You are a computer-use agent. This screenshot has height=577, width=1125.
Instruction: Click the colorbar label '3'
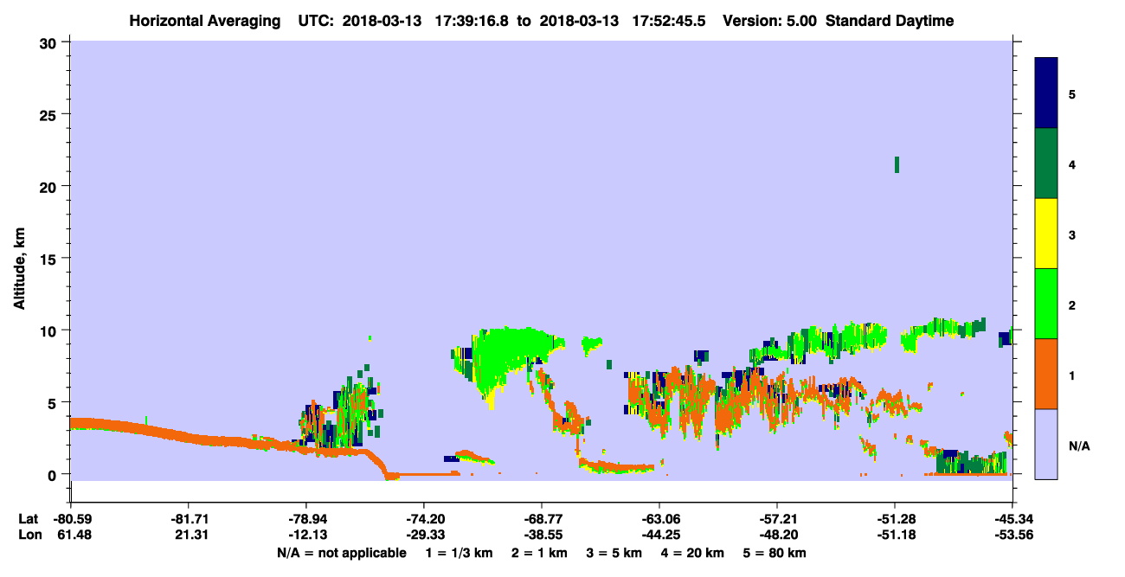click(x=1072, y=234)
